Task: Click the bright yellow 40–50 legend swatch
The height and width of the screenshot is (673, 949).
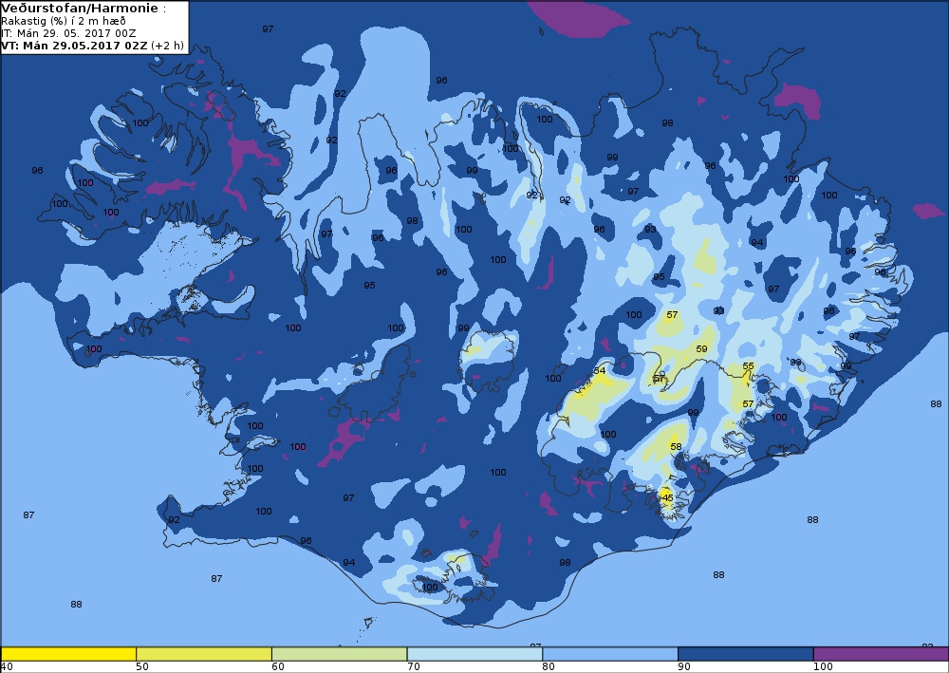Action: point(68,654)
